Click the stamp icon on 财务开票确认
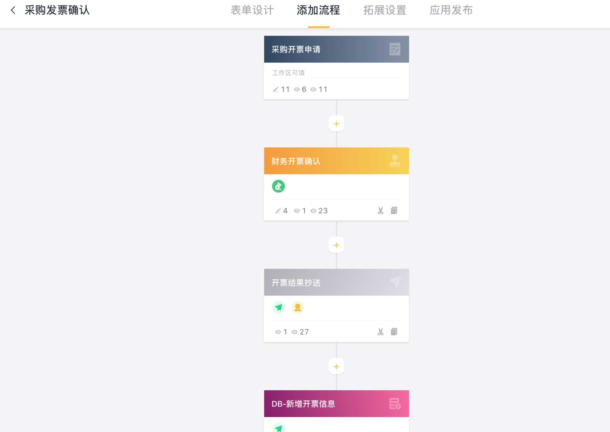The width and height of the screenshot is (610, 432). (x=395, y=161)
